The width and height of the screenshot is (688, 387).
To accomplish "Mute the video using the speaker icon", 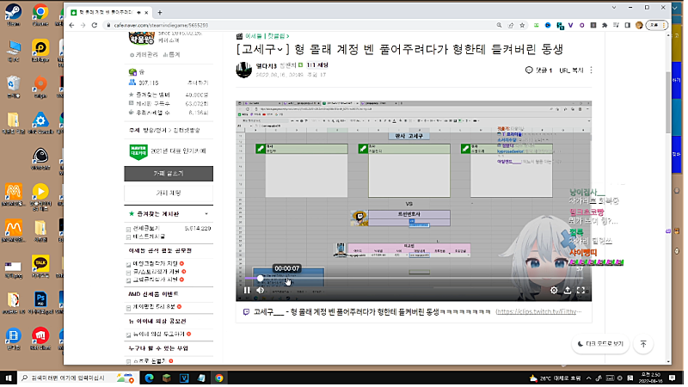I will click(261, 290).
